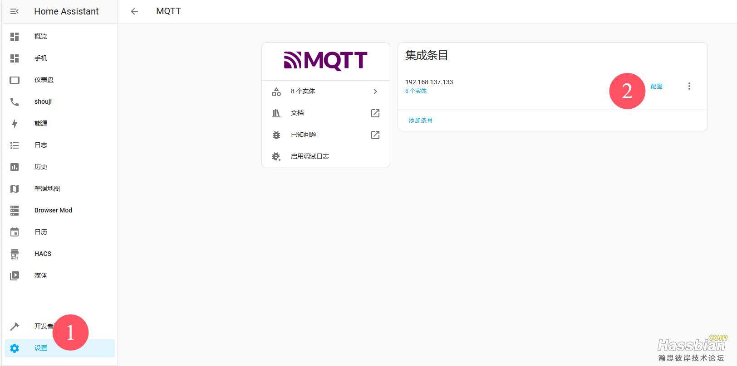Screen dimensions: 737x366
Task: Open shouji in the sidebar
Action: 59,102
